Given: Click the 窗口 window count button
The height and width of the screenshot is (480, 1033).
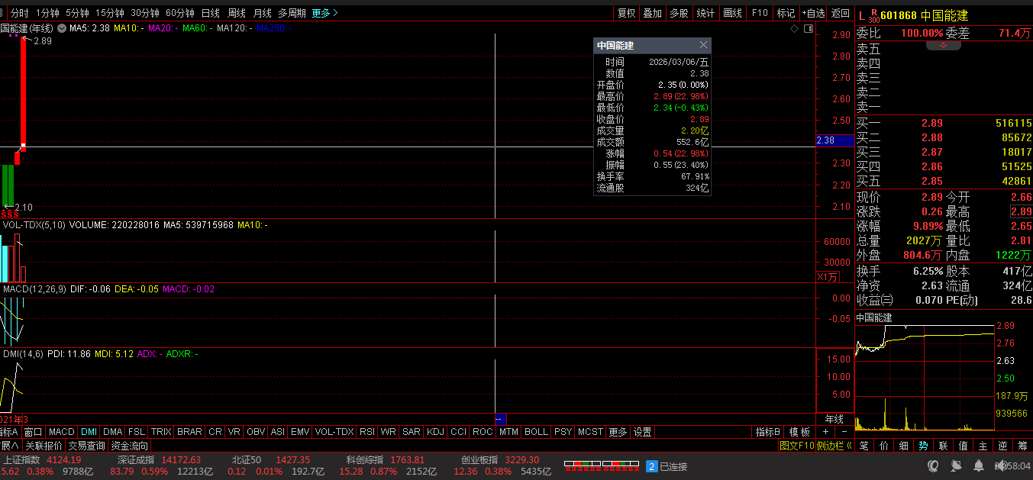Looking at the screenshot, I should [x=33, y=432].
